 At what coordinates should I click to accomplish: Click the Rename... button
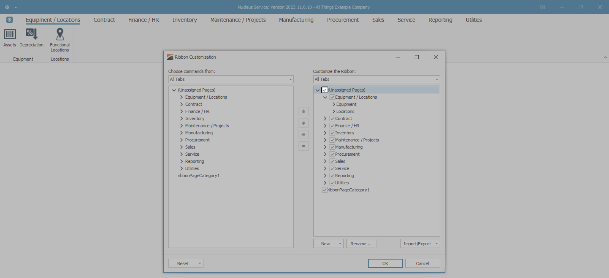click(361, 243)
